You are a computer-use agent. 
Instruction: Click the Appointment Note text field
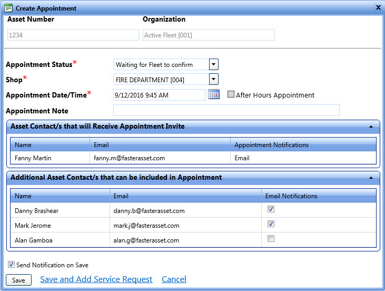pos(226,110)
